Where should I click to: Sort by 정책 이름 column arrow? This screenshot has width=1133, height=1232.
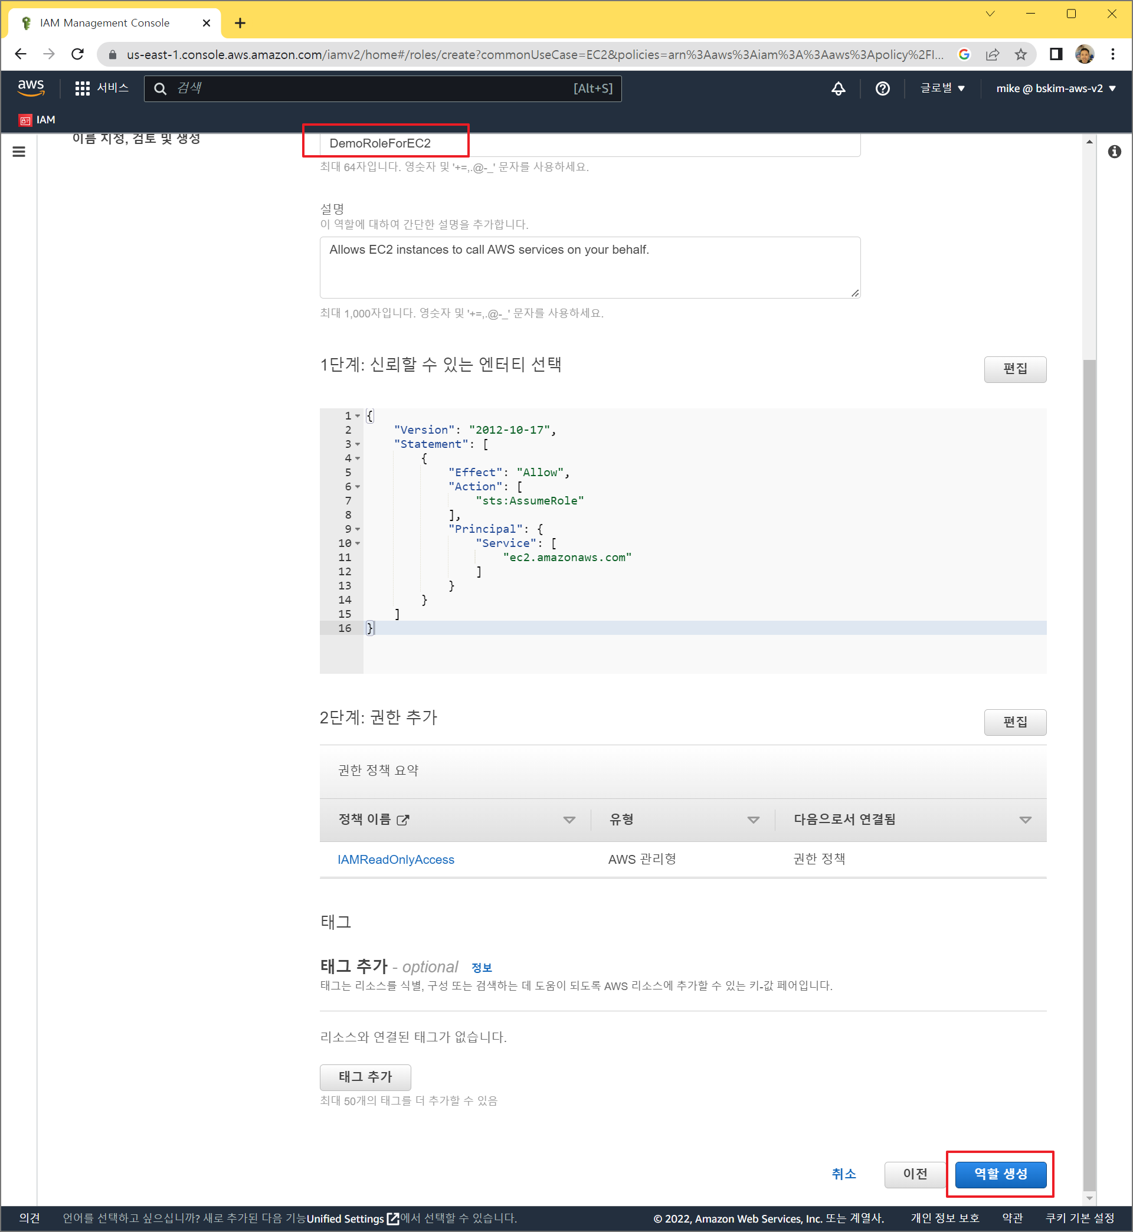click(x=569, y=820)
